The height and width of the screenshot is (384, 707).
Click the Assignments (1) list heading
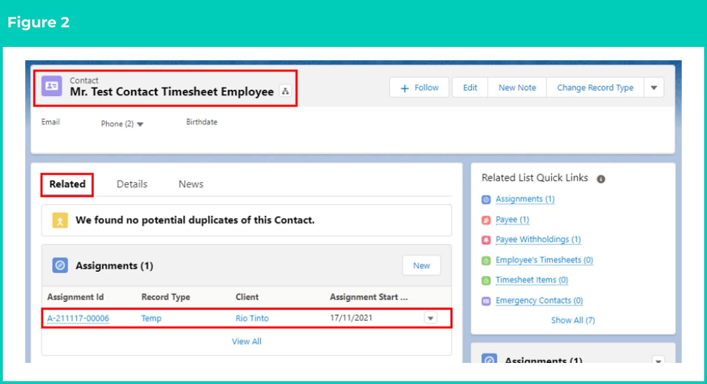[114, 266]
